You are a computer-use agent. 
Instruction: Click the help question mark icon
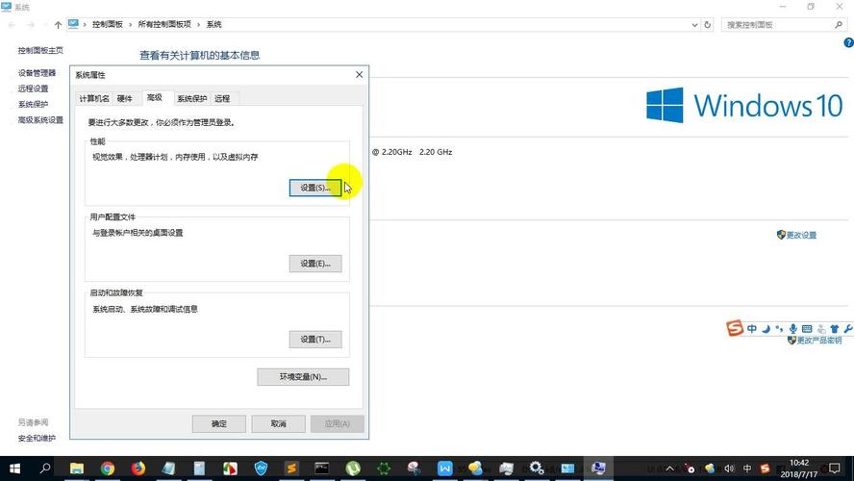coord(848,42)
